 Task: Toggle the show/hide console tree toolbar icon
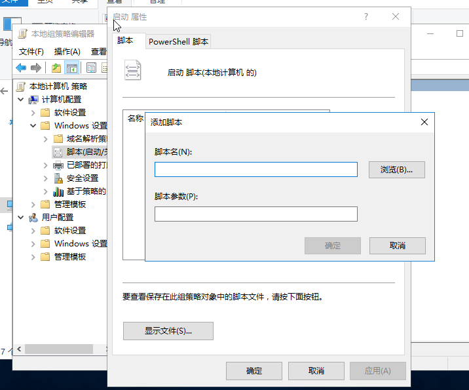point(71,68)
